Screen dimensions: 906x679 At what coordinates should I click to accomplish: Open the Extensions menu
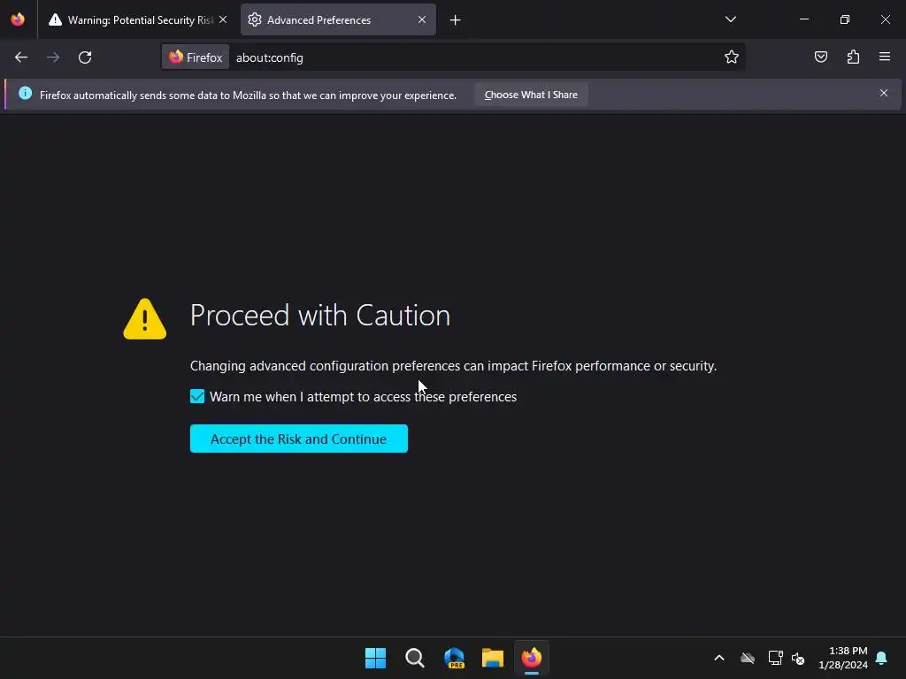click(x=853, y=57)
